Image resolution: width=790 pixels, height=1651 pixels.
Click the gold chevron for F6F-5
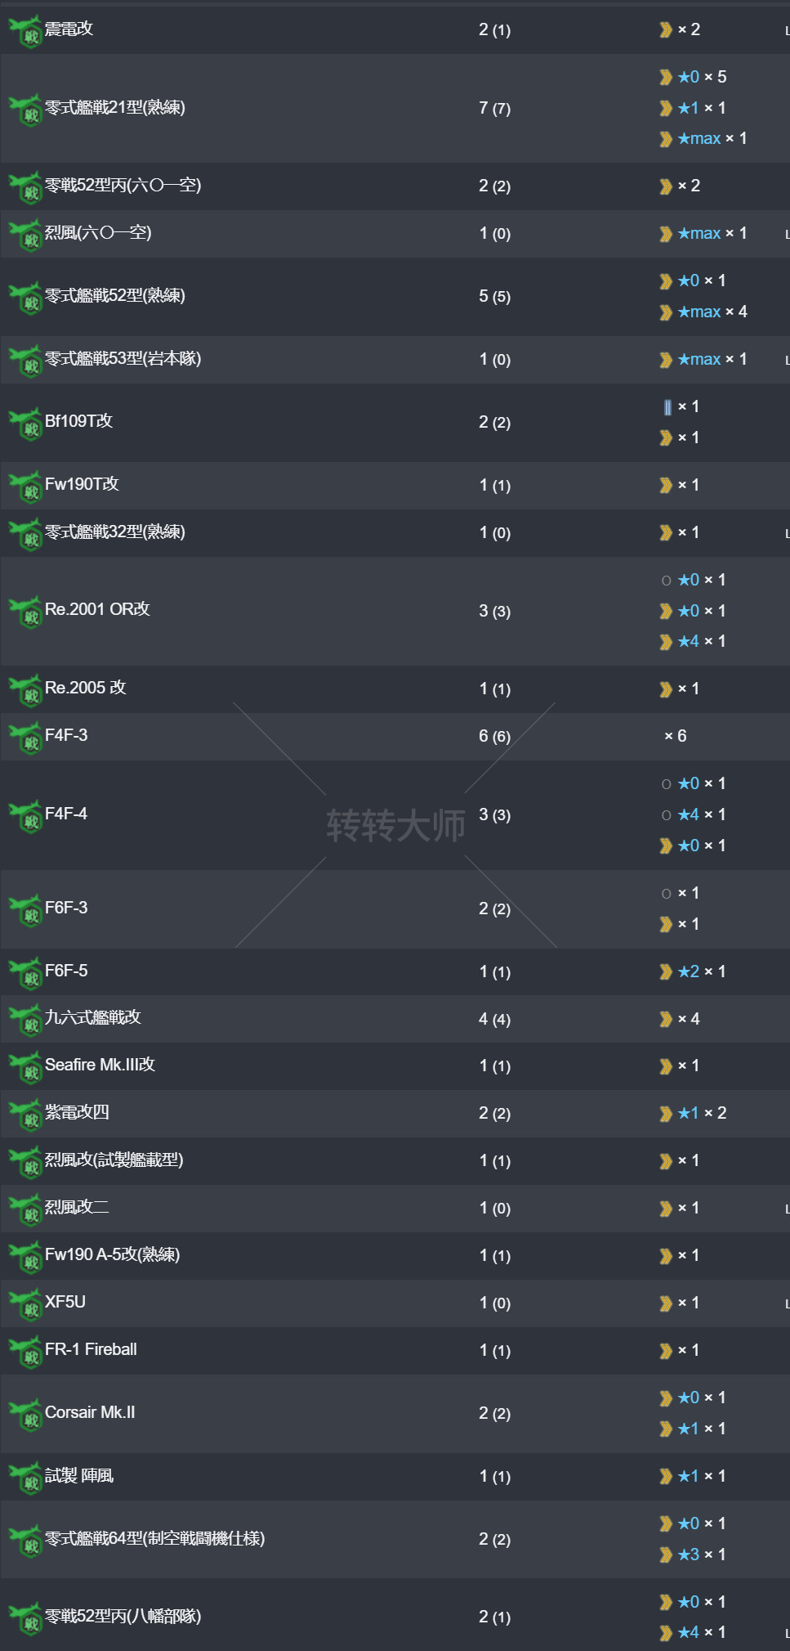(666, 972)
